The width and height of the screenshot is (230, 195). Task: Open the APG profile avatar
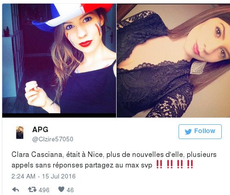pos(20,133)
